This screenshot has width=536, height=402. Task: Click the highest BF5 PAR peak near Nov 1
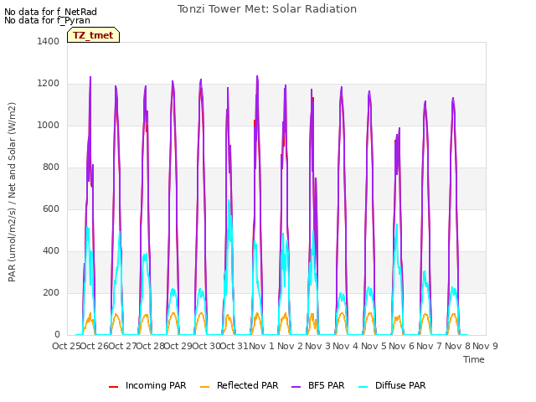point(257,76)
